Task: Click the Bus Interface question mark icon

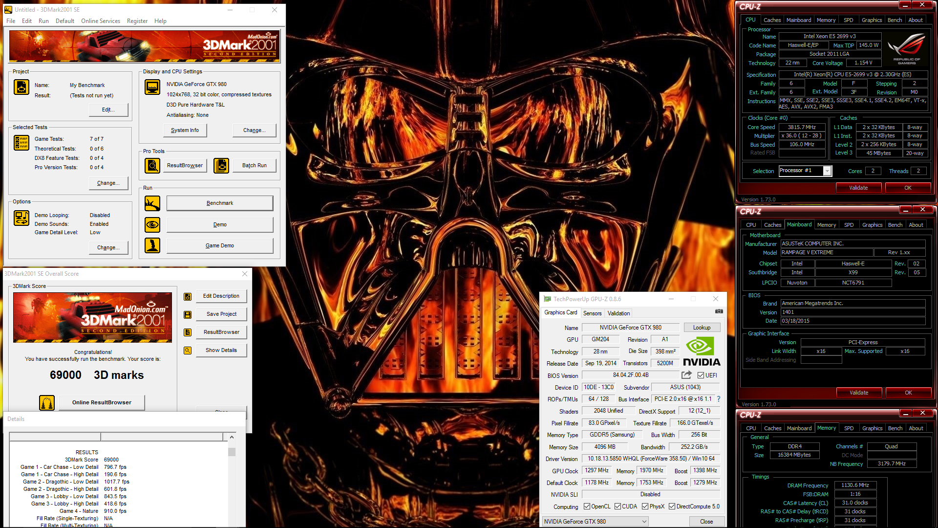Action: pos(719,399)
